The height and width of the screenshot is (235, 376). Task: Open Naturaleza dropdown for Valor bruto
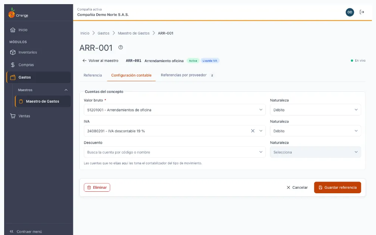[x=315, y=110]
